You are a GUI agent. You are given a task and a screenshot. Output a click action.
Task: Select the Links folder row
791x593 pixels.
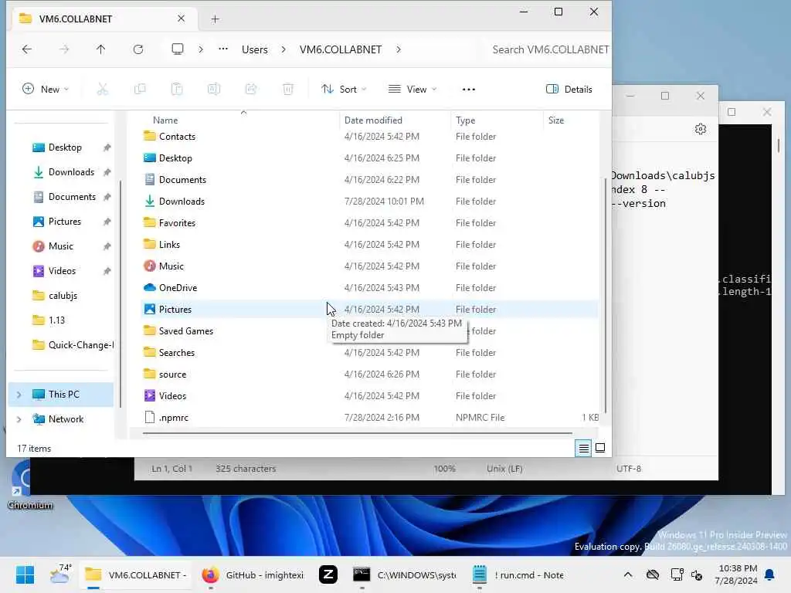pos(369,245)
